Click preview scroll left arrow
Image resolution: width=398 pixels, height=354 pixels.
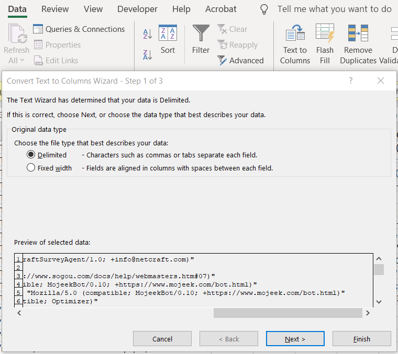19,313
